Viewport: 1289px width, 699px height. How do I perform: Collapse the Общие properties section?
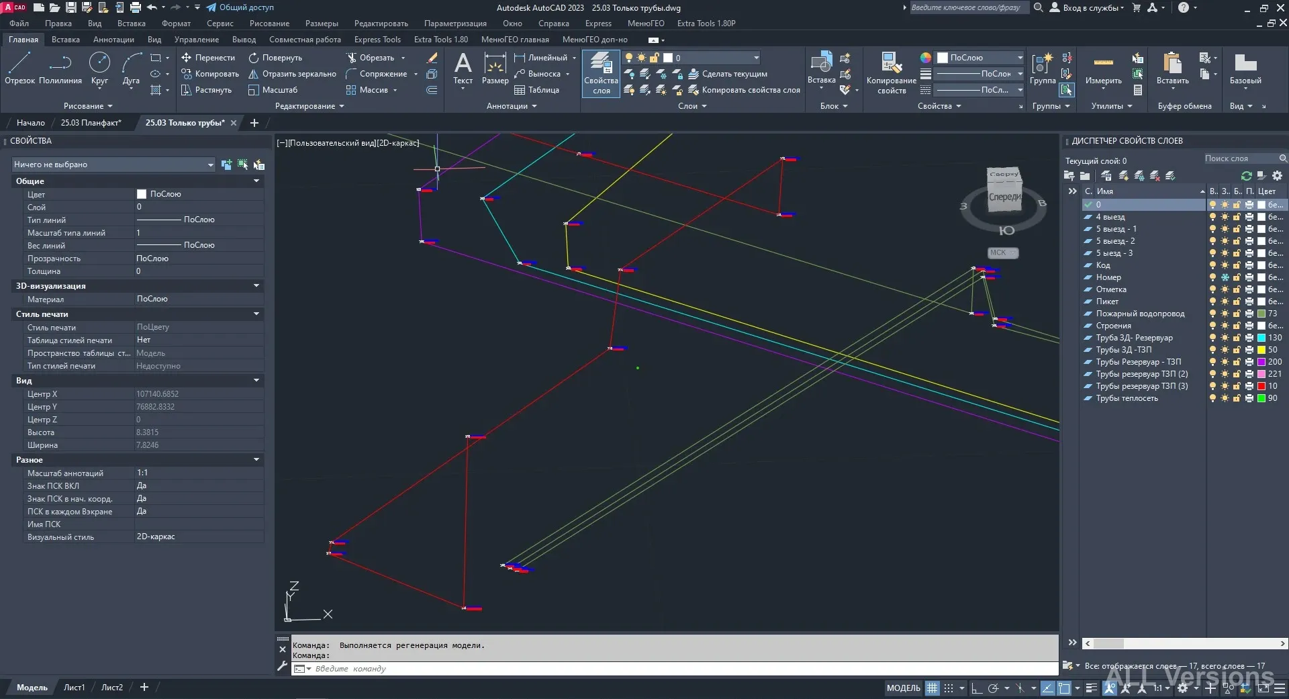point(256,181)
